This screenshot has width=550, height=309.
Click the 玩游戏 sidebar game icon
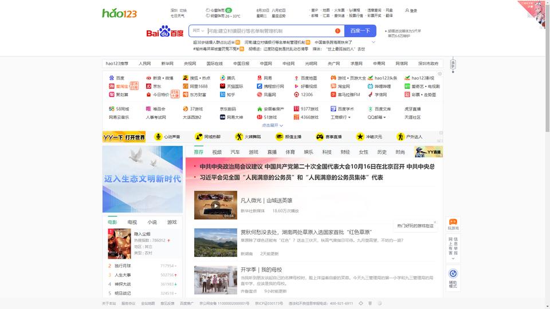point(453,222)
